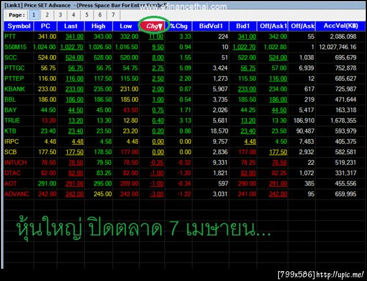This screenshot has height=281, width=367.
Task: Click TRUE percent change 3.13
Action: click(x=185, y=121)
